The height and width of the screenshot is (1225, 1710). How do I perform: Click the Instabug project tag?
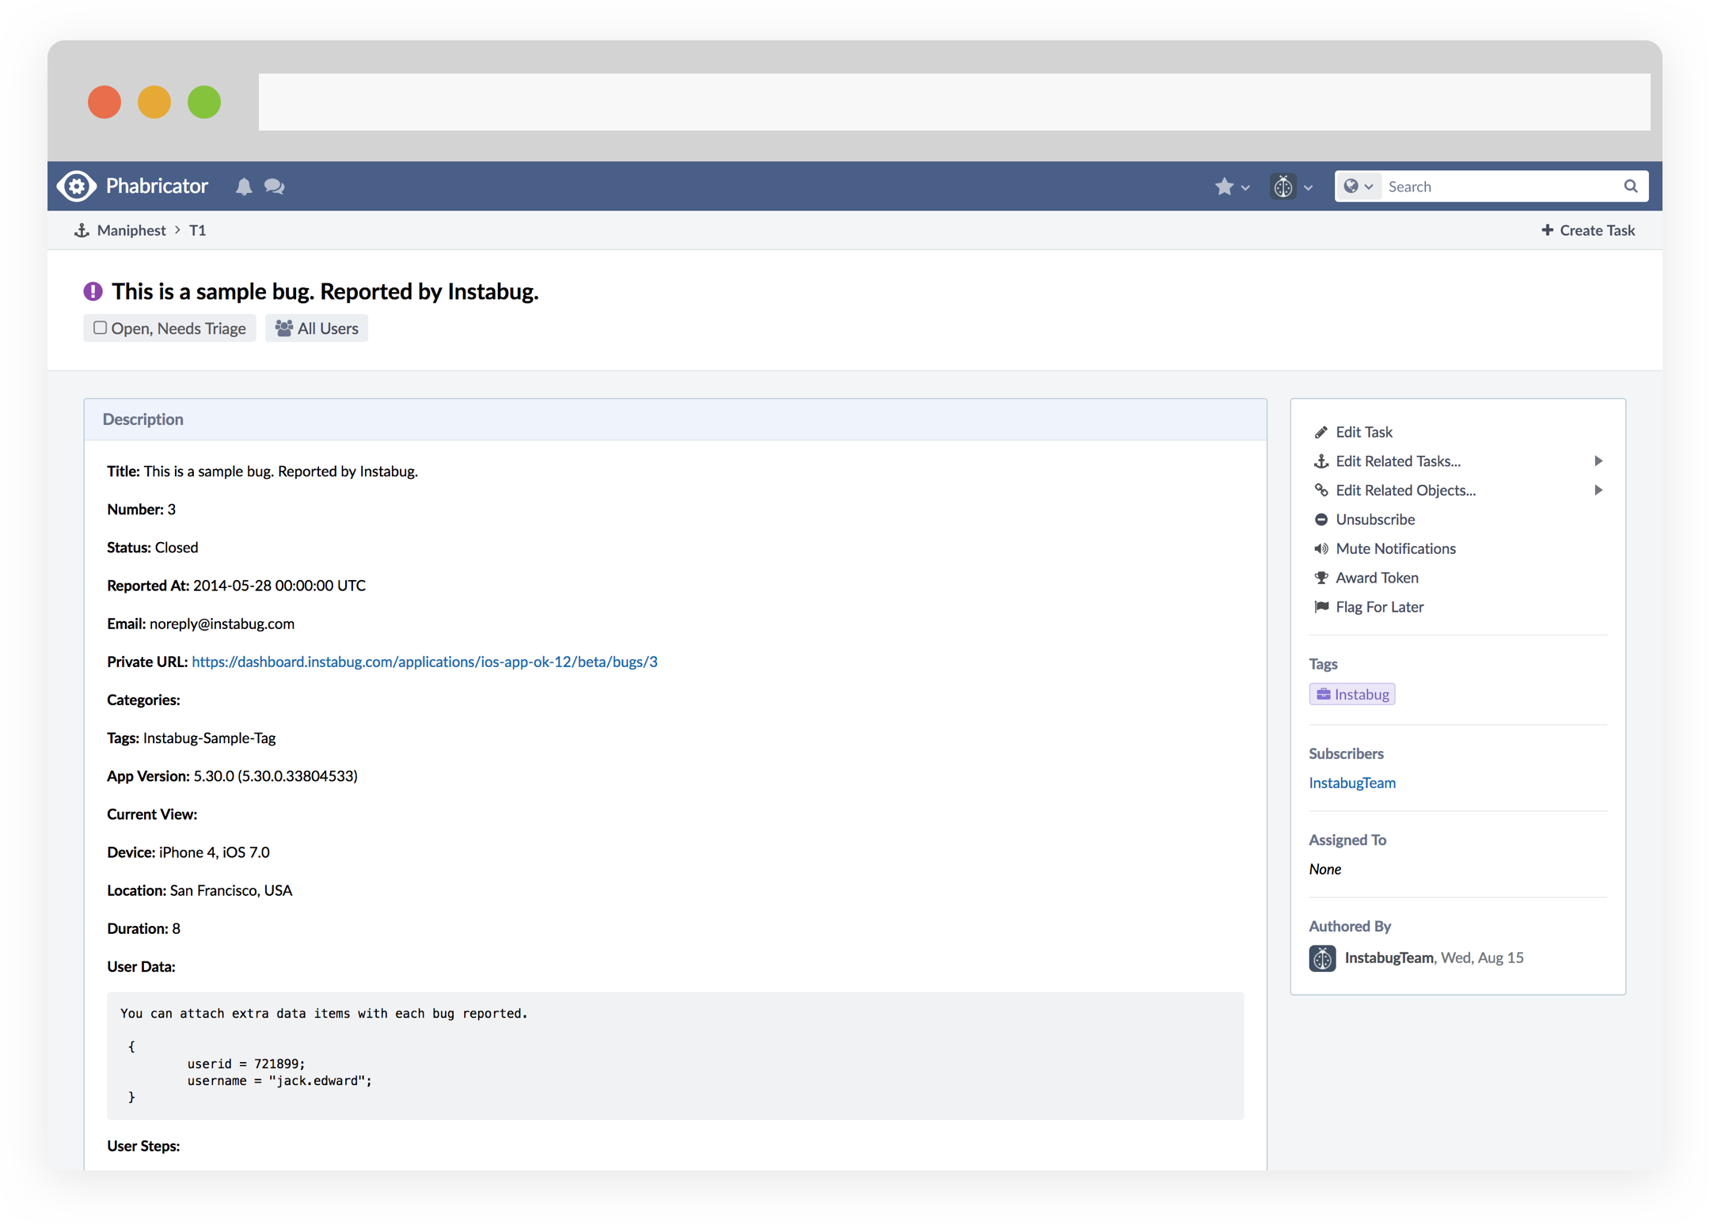[x=1352, y=694]
